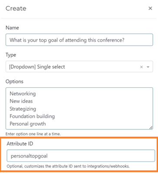Click the 'Type' field label
This screenshot has height=178, width=158.
pos(11,55)
